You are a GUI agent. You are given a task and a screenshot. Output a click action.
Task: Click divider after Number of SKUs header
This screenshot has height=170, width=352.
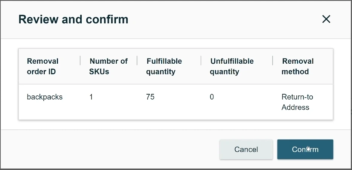[137, 61]
